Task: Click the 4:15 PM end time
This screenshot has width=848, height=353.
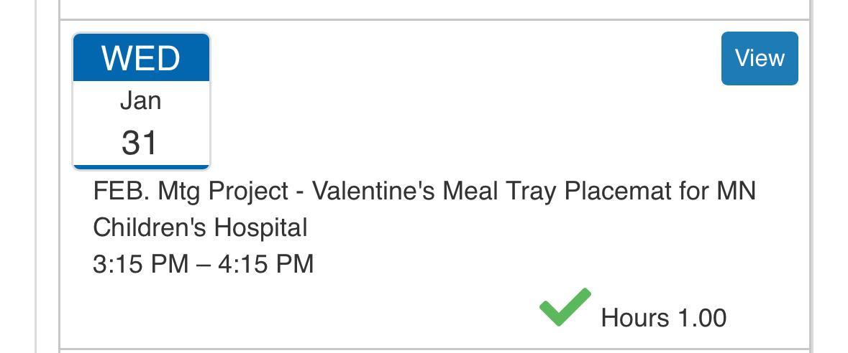Action: 266,263
